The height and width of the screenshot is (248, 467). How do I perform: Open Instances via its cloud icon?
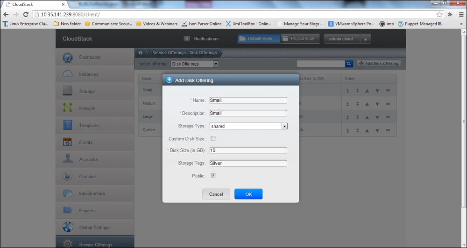(x=68, y=74)
